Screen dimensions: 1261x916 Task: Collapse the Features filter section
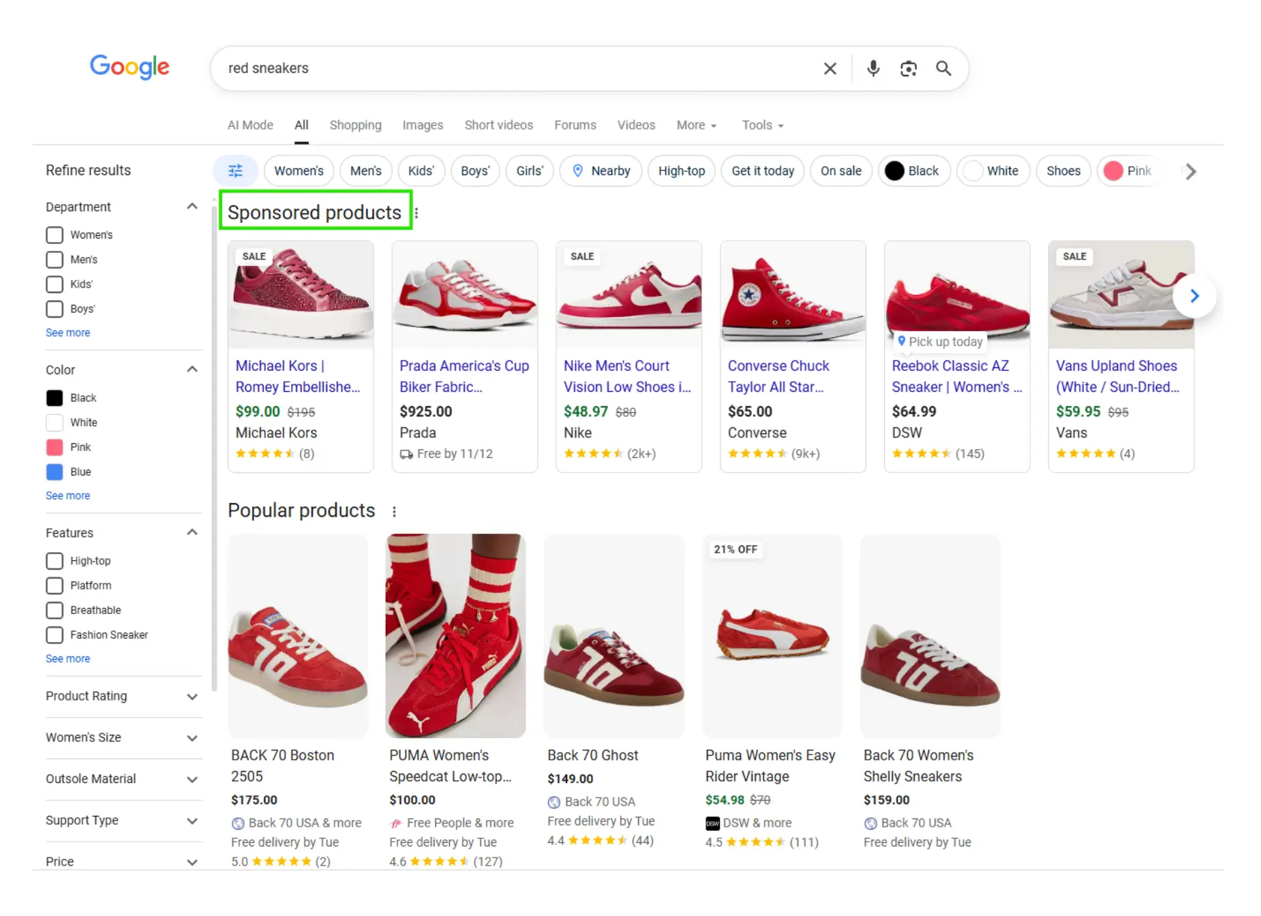click(192, 532)
